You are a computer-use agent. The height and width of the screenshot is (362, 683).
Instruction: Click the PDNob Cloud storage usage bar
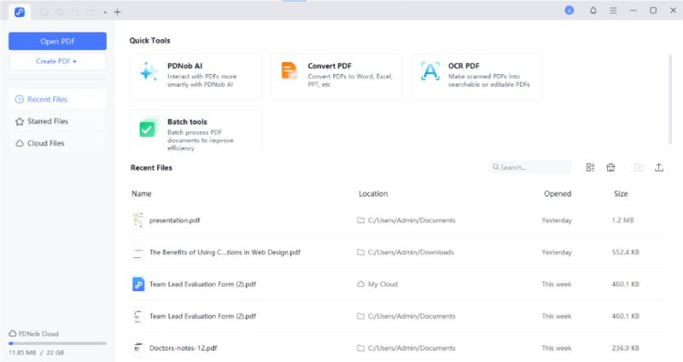(57, 343)
